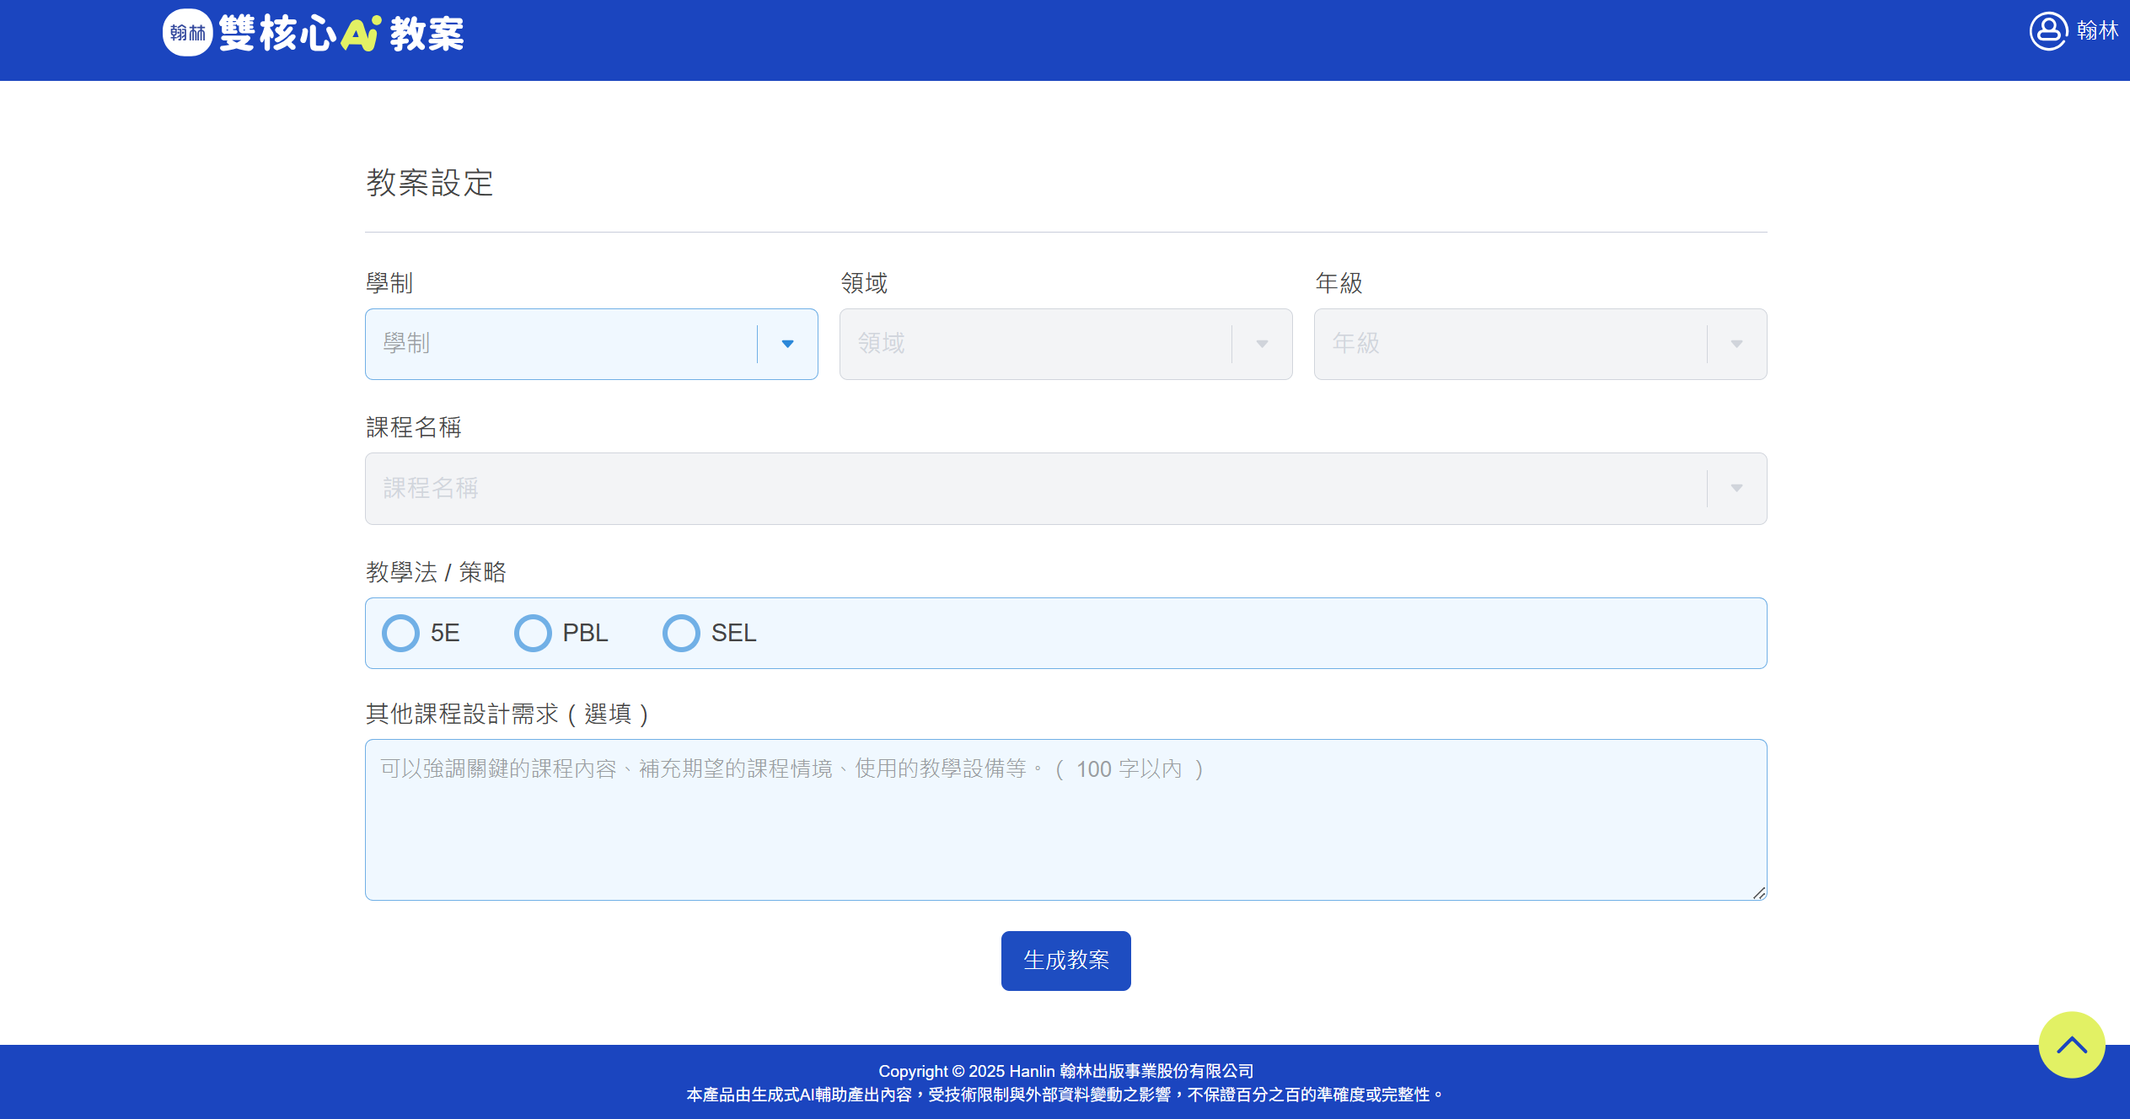Open the 學制 select field
The width and height of the screenshot is (2130, 1119).
coord(561,344)
